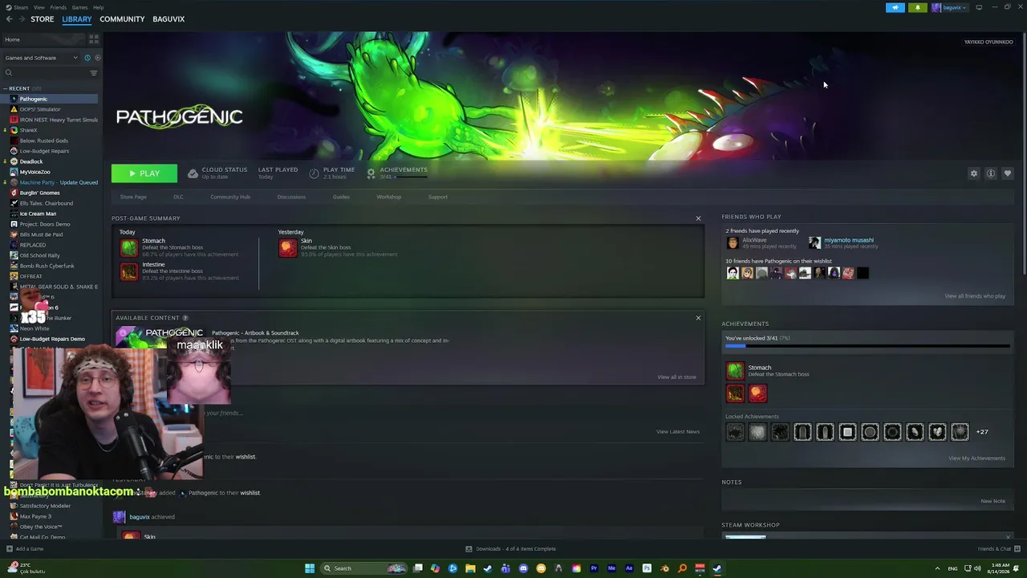This screenshot has height=578, width=1027.
Task: Click View Latest News link
Action: click(678, 432)
